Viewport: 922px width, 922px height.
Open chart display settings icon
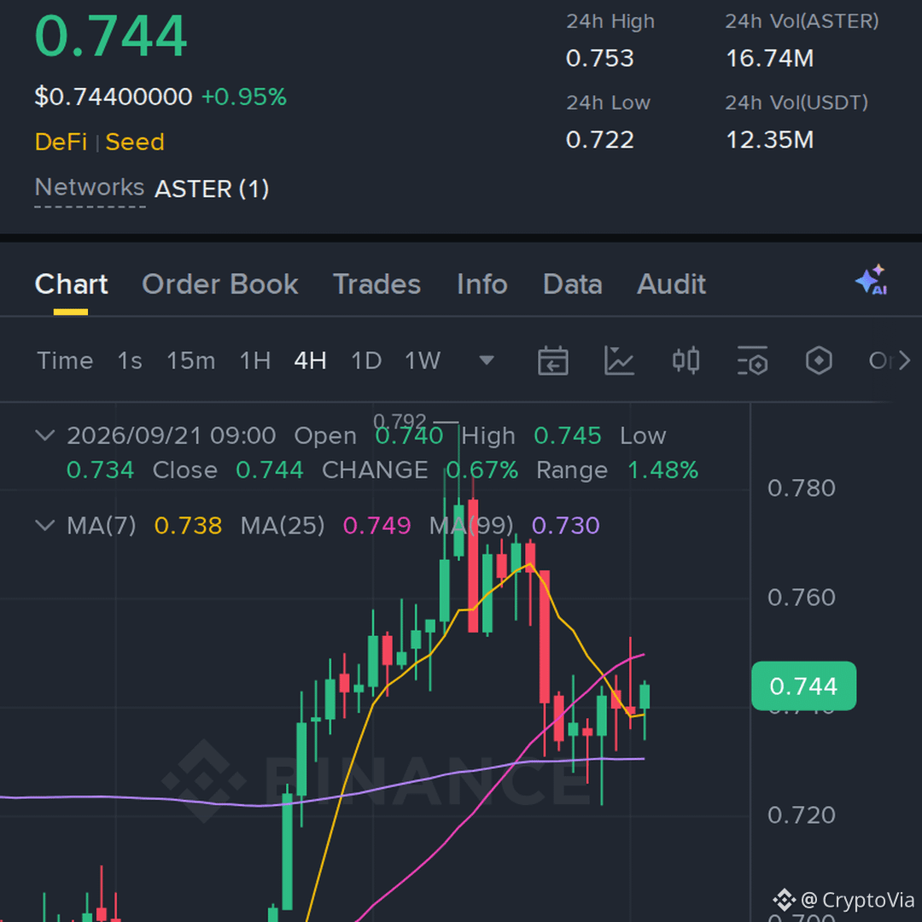coord(752,360)
